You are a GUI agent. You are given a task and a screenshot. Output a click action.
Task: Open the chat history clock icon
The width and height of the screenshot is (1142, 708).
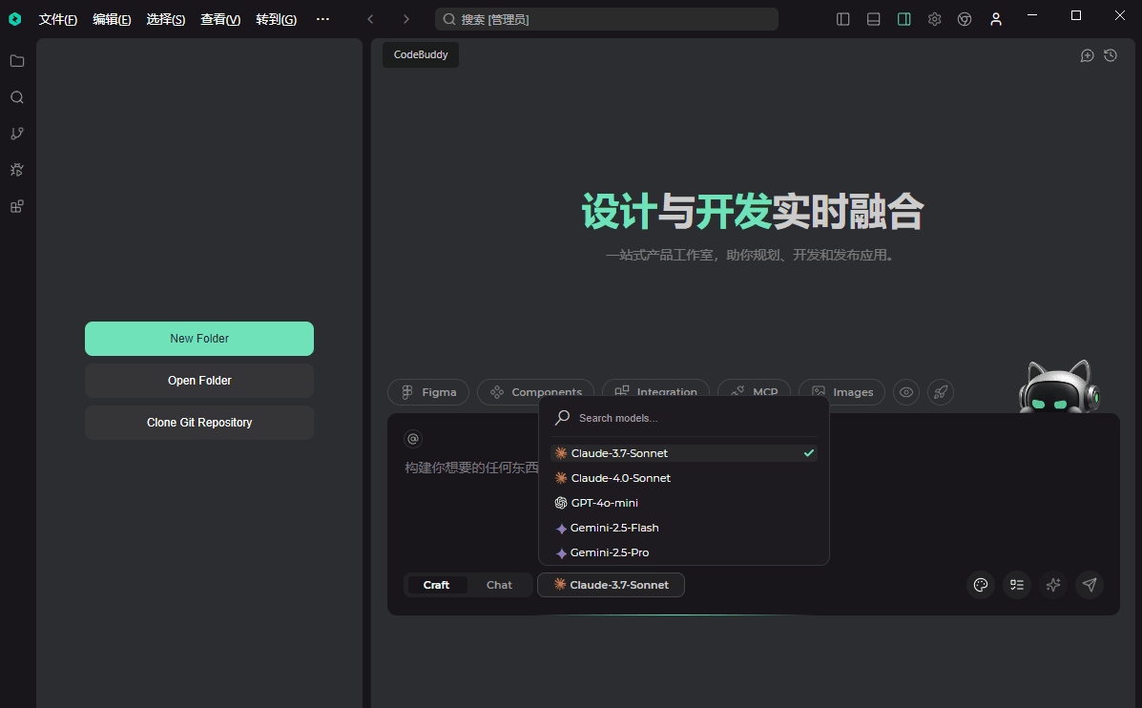[x=1111, y=55]
